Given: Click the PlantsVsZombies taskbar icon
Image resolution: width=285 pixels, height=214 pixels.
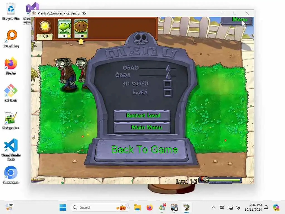Looking at the screenshot, I should pos(186,207).
